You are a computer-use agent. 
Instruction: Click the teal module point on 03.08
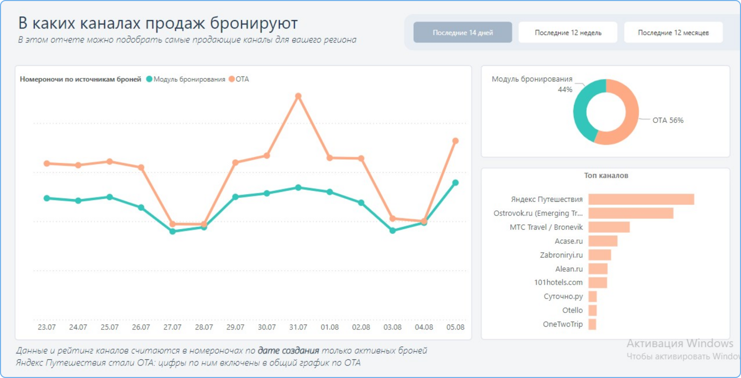click(393, 230)
